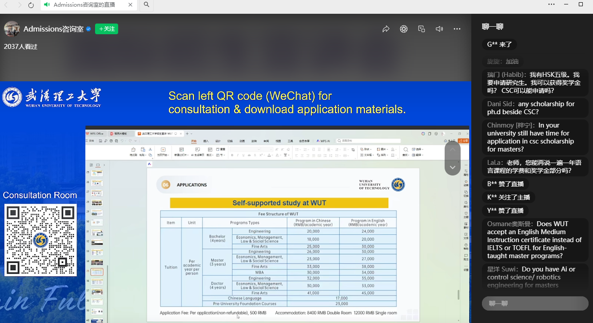
Task: Open the window's three-dot more menu
Action: (x=551, y=4)
